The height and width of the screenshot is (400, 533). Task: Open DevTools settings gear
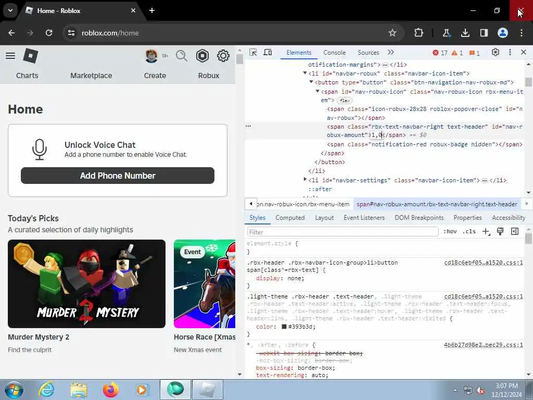pos(496,53)
